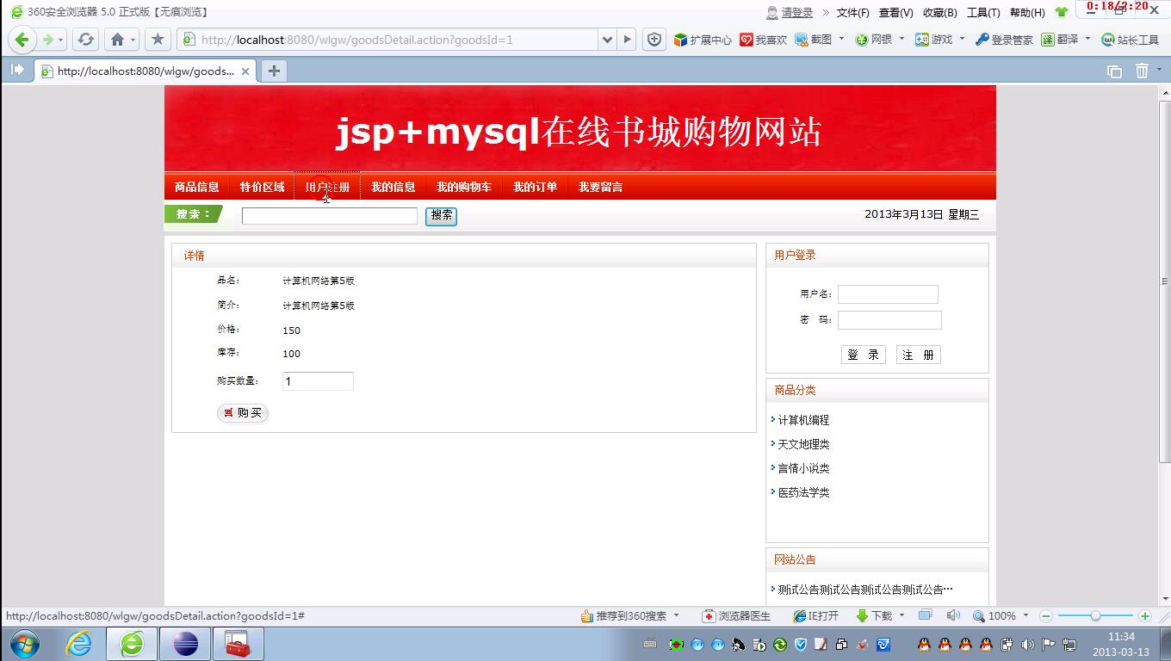
Task: Expand the zoom 100% dropdown in status bar
Action: coord(1025,615)
